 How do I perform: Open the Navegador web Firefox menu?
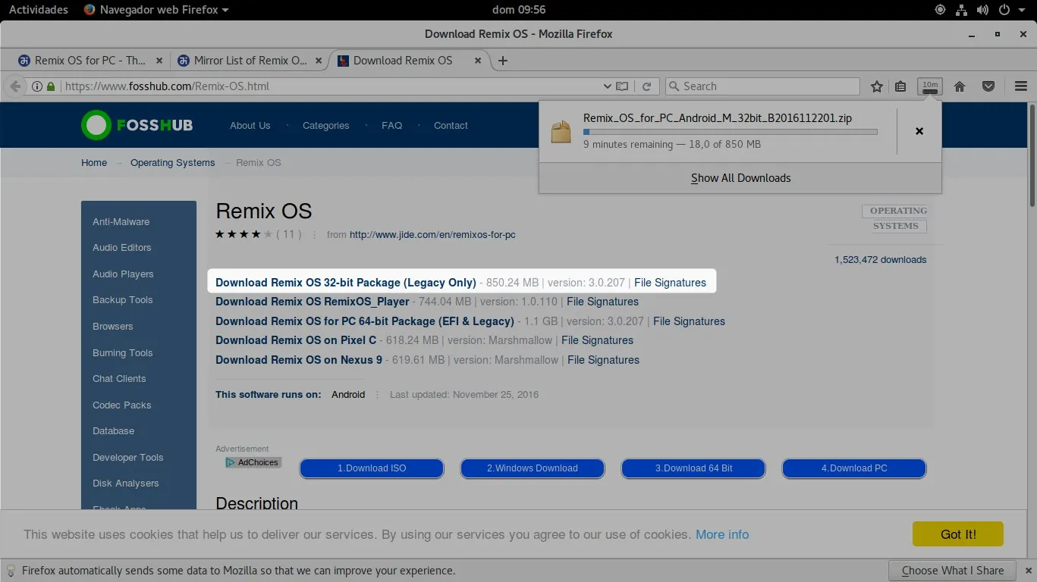(156, 10)
